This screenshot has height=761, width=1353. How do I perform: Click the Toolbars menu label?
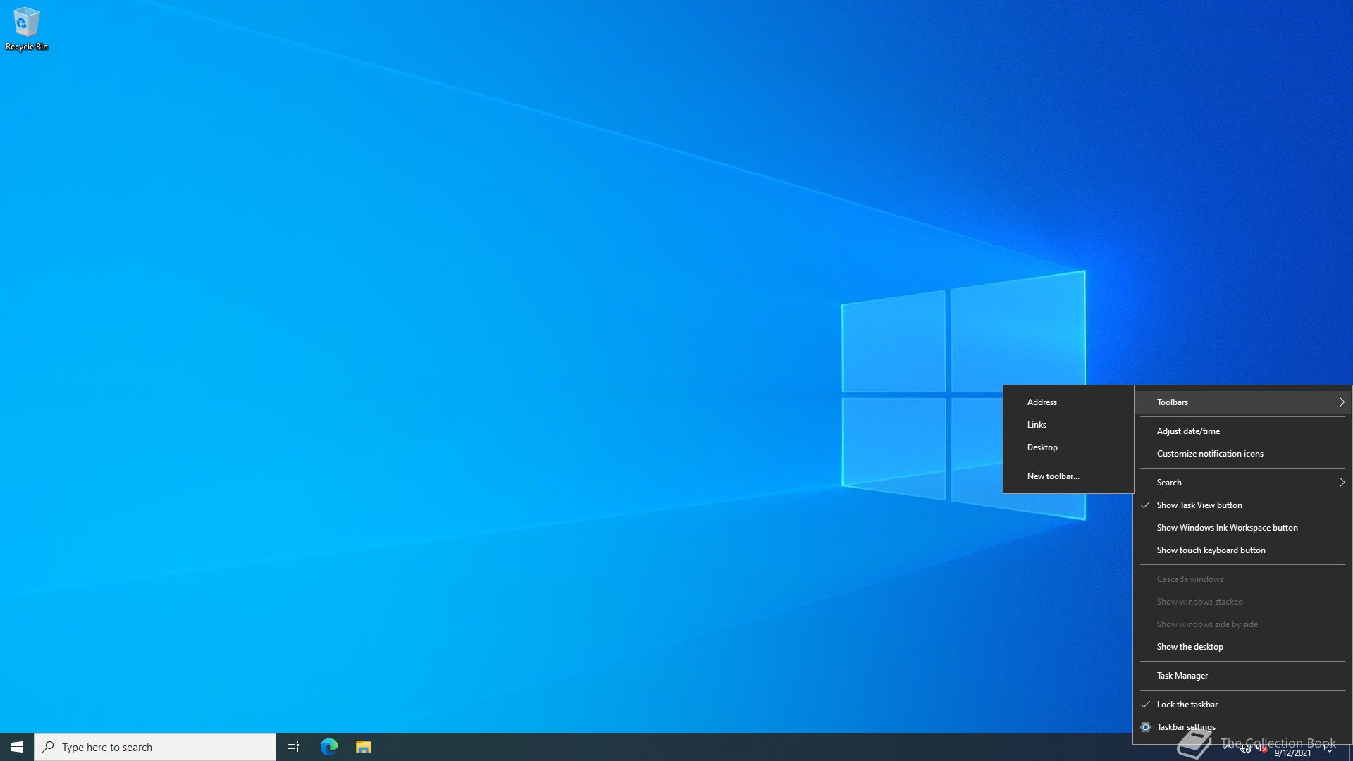tap(1172, 402)
